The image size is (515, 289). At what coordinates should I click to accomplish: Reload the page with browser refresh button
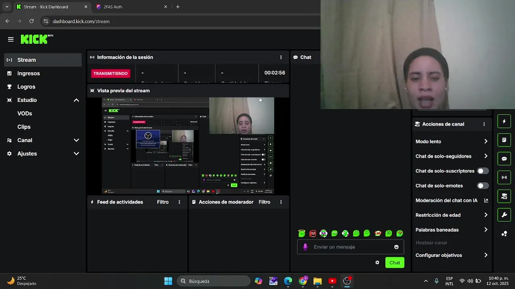[31, 21]
